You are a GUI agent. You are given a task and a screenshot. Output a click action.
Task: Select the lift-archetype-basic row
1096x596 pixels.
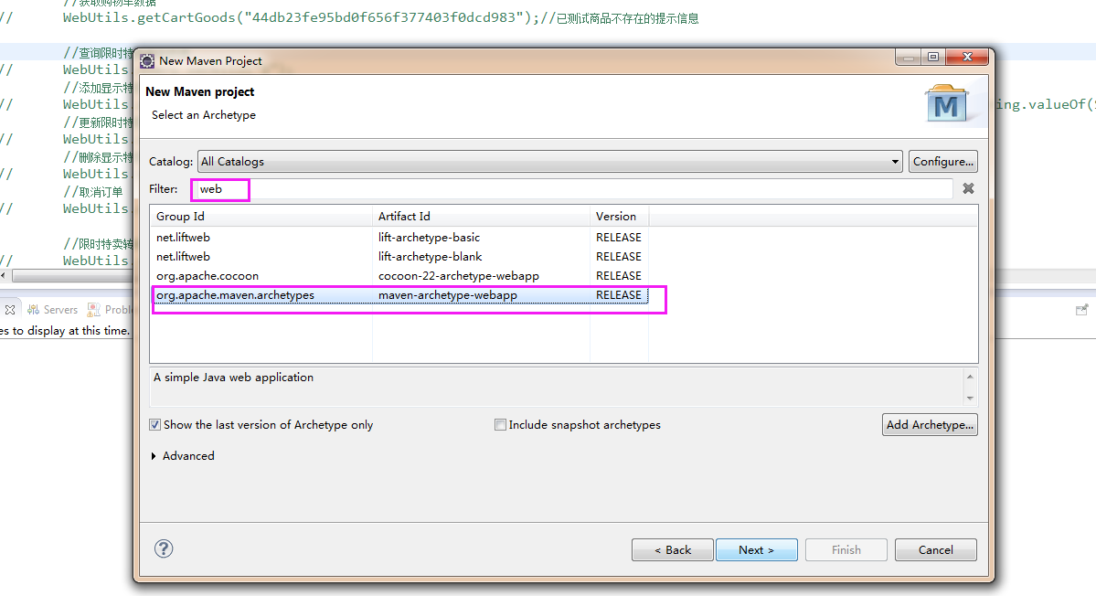399,238
